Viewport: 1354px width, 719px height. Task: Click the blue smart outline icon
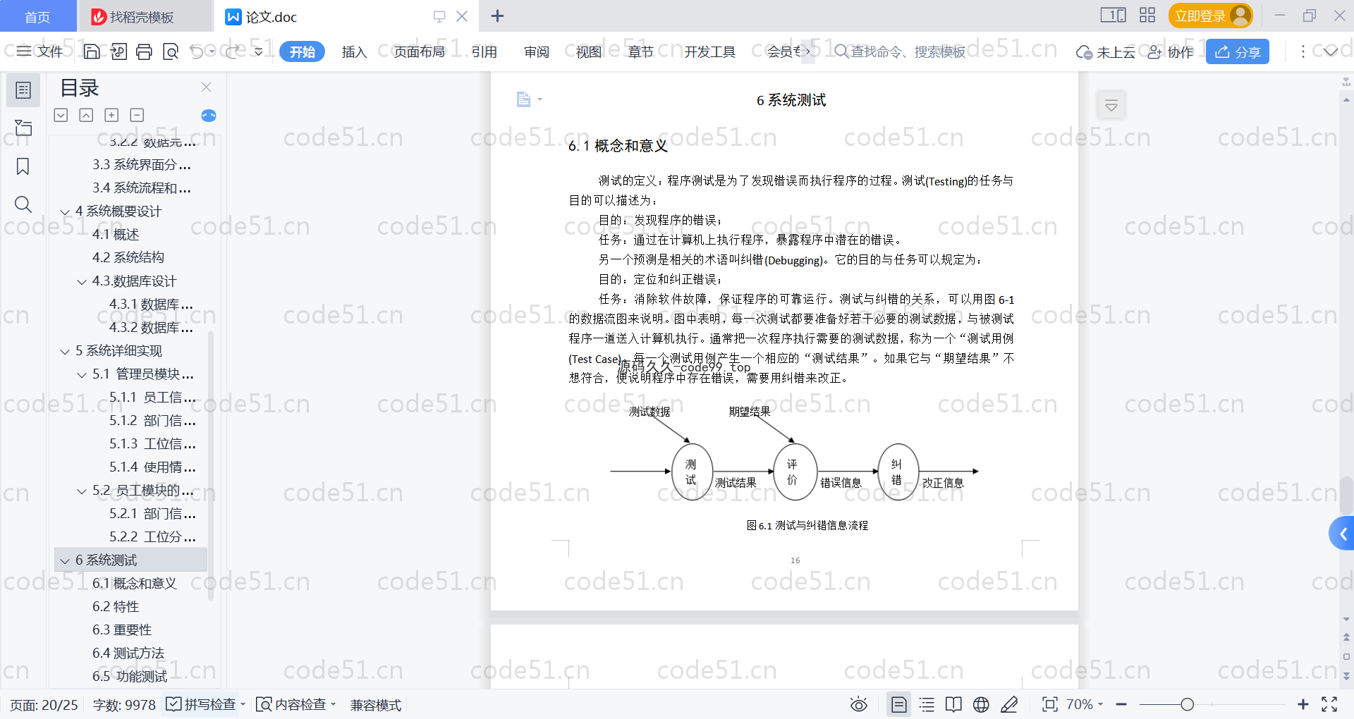(209, 116)
